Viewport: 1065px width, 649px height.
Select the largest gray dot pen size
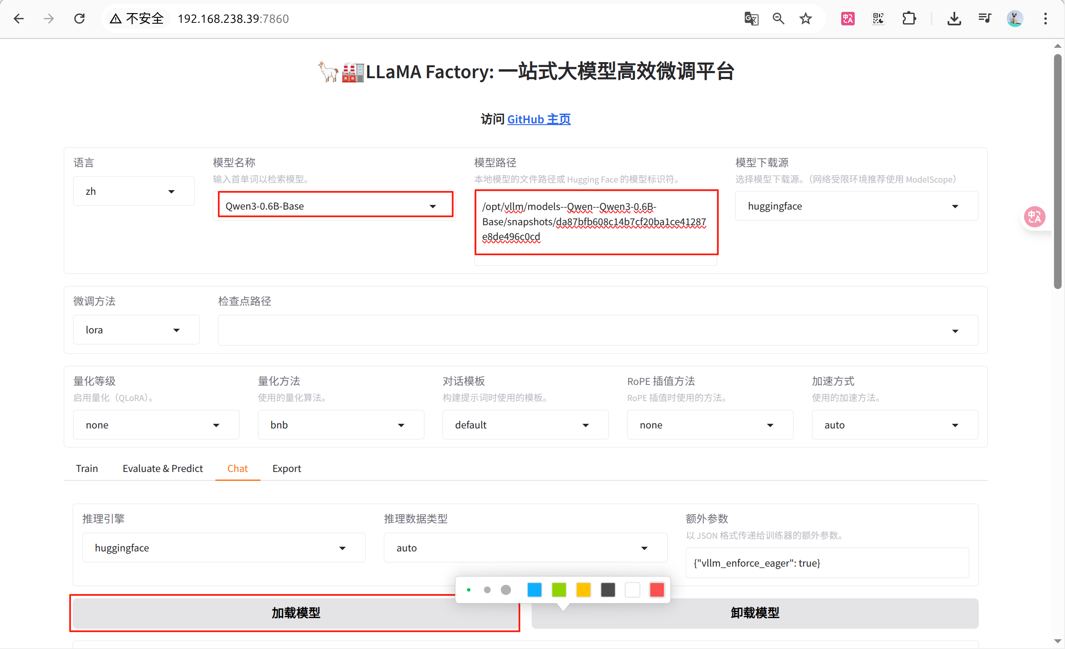click(506, 590)
